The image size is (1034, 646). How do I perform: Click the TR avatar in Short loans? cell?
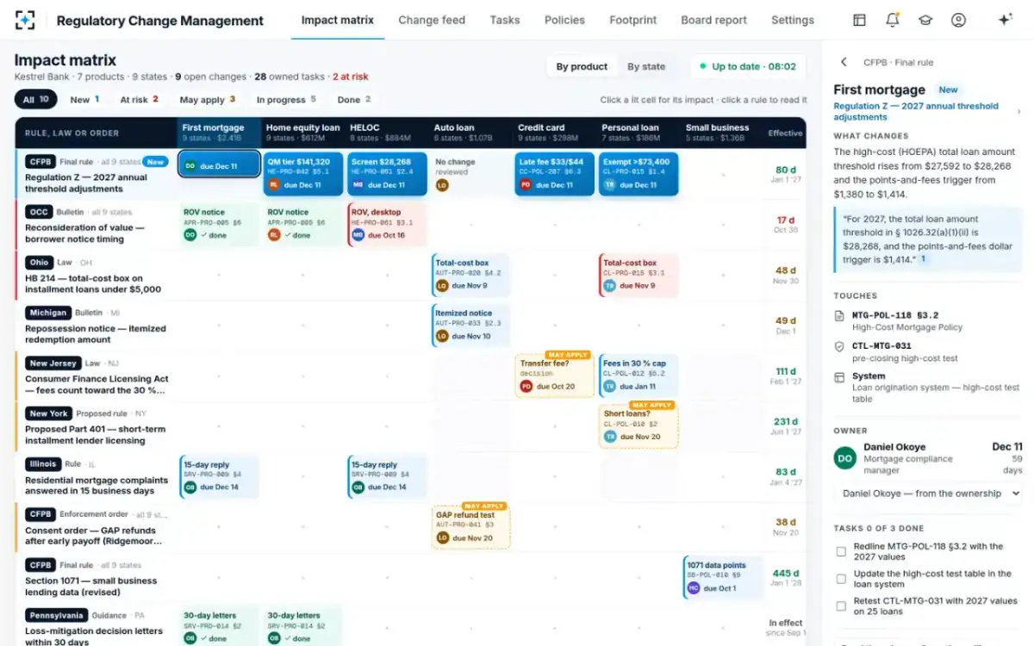pyautogui.click(x=610, y=437)
